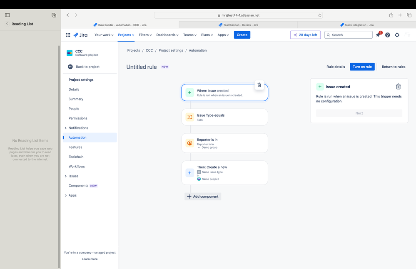Click the blue Create button
Image resolution: width=416 pixels, height=269 pixels.
(242, 35)
